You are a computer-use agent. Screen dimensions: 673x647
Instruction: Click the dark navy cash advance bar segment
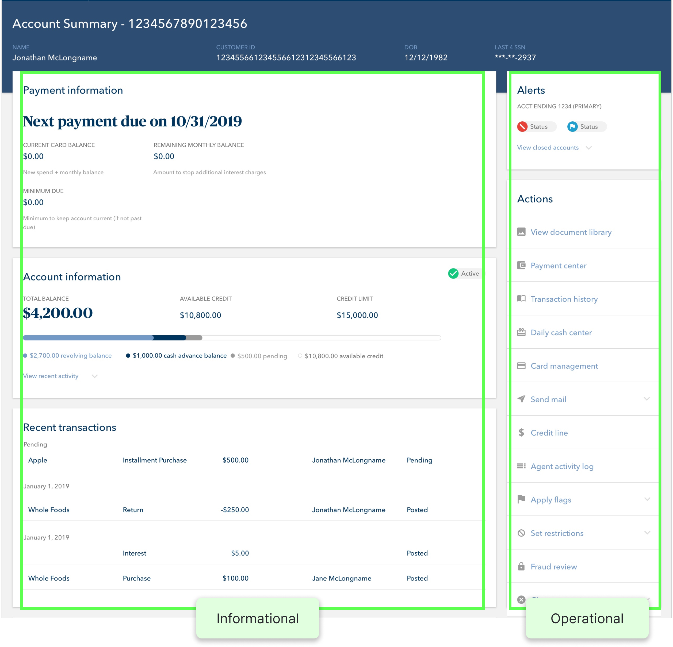(170, 338)
